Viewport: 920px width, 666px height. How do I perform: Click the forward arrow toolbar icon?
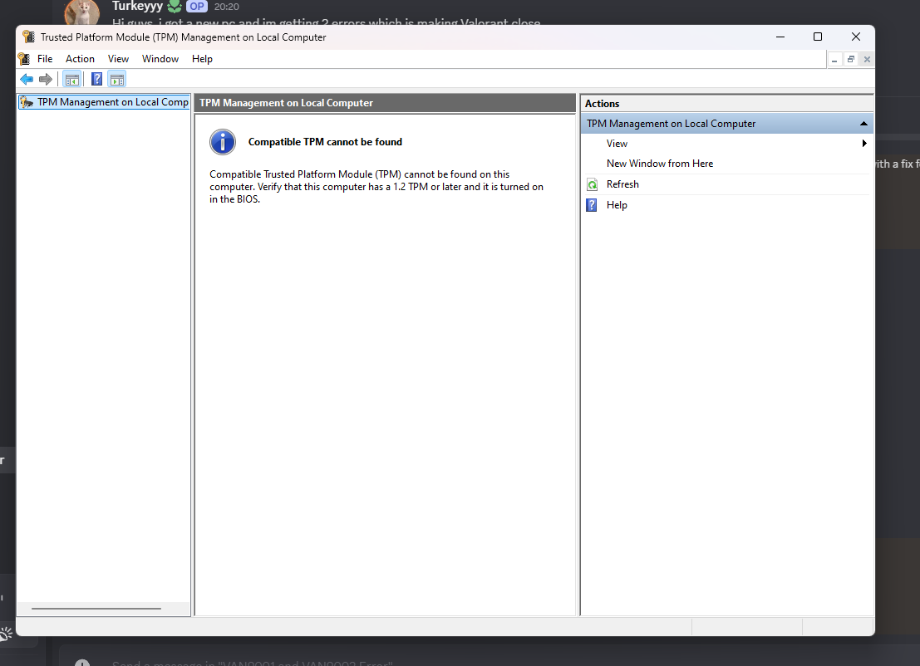[x=45, y=79]
